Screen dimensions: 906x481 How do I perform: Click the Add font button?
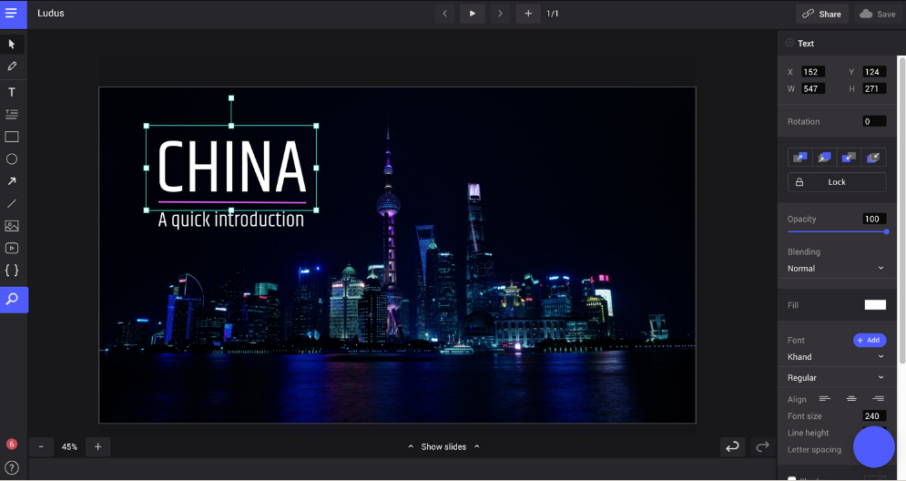click(869, 340)
